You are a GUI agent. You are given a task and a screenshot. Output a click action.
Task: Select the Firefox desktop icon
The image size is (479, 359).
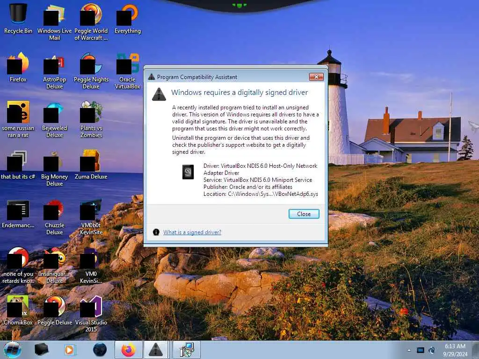pyautogui.click(x=18, y=67)
